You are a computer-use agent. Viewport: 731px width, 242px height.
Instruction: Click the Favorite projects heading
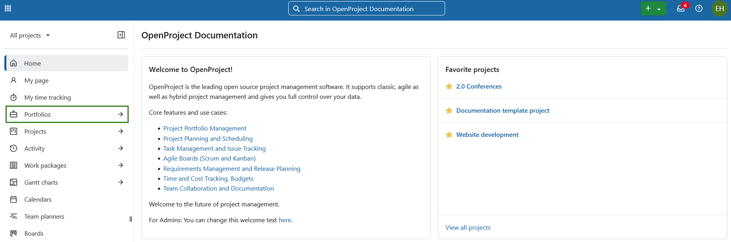[x=472, y=70]
